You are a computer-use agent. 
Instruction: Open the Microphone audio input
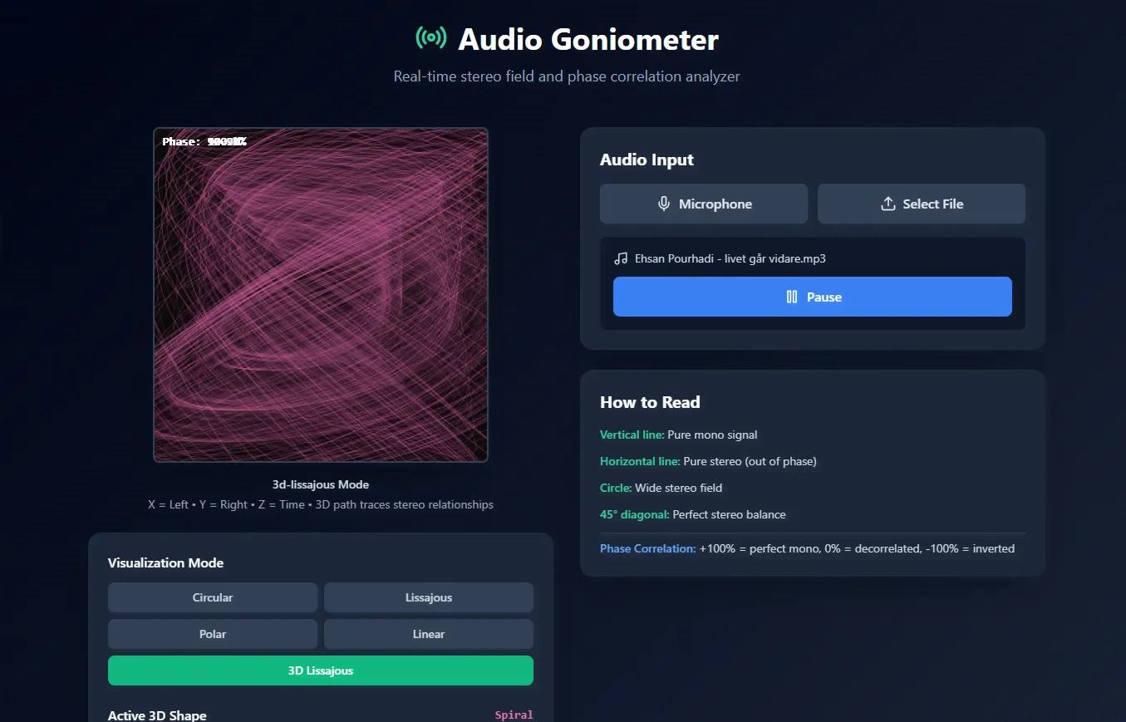click(x=703, y=203)
